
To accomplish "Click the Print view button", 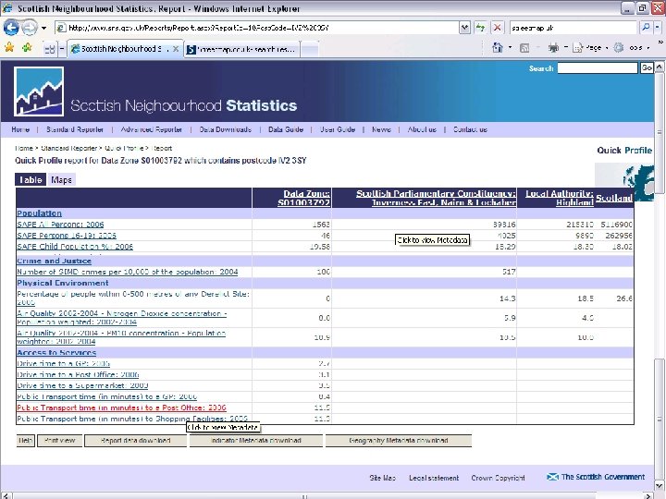I will (59, 441).
